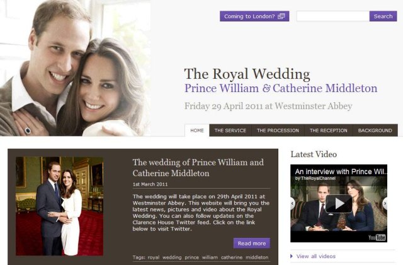Open the article headline about the wedding
Image resolution: width=403 pixels, height=265 pixels.
[x=198, y=168]
